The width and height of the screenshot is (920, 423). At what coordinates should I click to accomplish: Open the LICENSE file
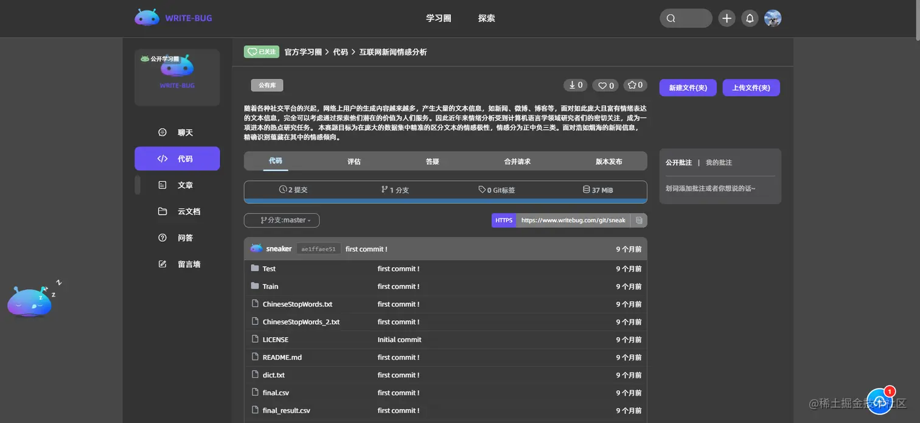tap(276, 340)
